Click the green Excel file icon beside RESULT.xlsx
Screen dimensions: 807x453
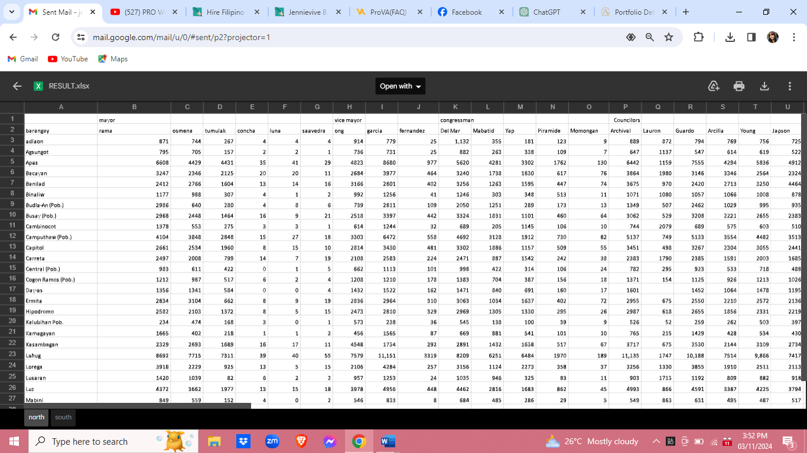pos(38,86)
